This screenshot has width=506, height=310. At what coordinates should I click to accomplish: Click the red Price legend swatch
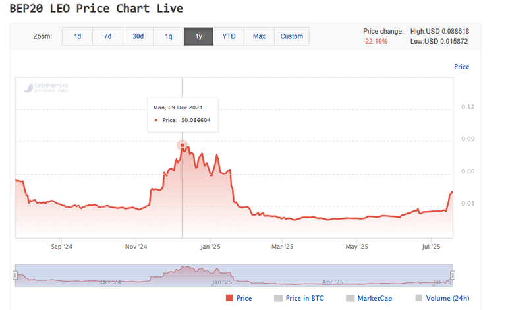(229, 298)
